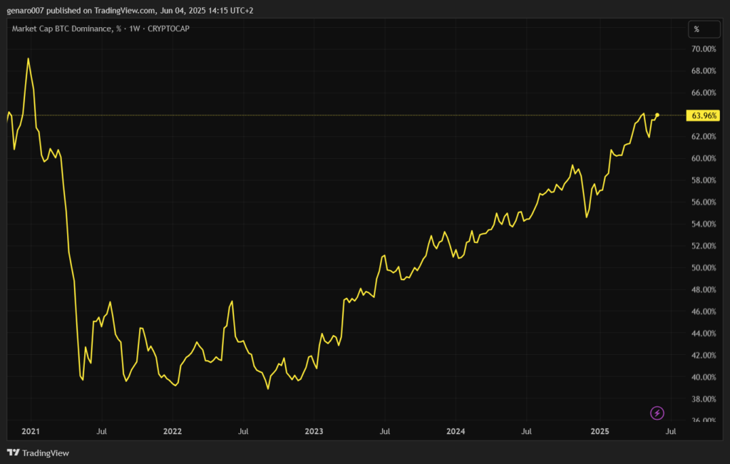Click the 2023 label on time axis
This screenshot has height=464, width=730.
pos(314,431)
